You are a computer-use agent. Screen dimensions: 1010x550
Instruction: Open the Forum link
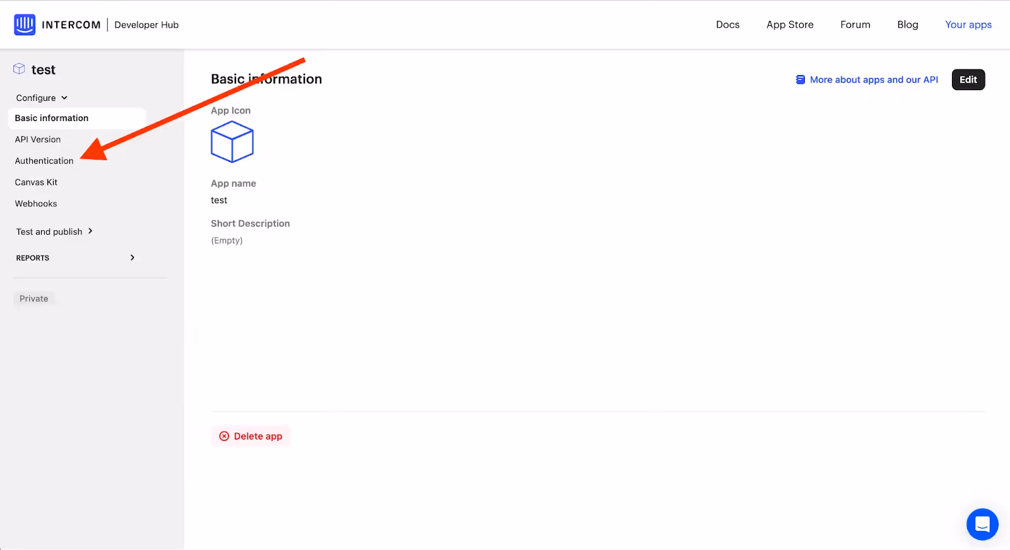(x=855, y=25)
